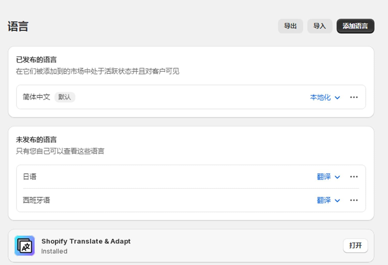Click the Shopify Translate & Adapt app icon

click(x=25, y=246)
